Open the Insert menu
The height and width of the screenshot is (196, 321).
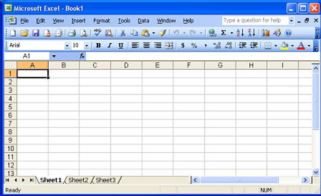78,21
